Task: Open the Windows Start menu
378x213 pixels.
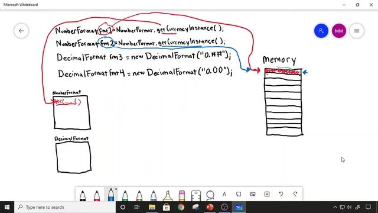Action: 7,207
